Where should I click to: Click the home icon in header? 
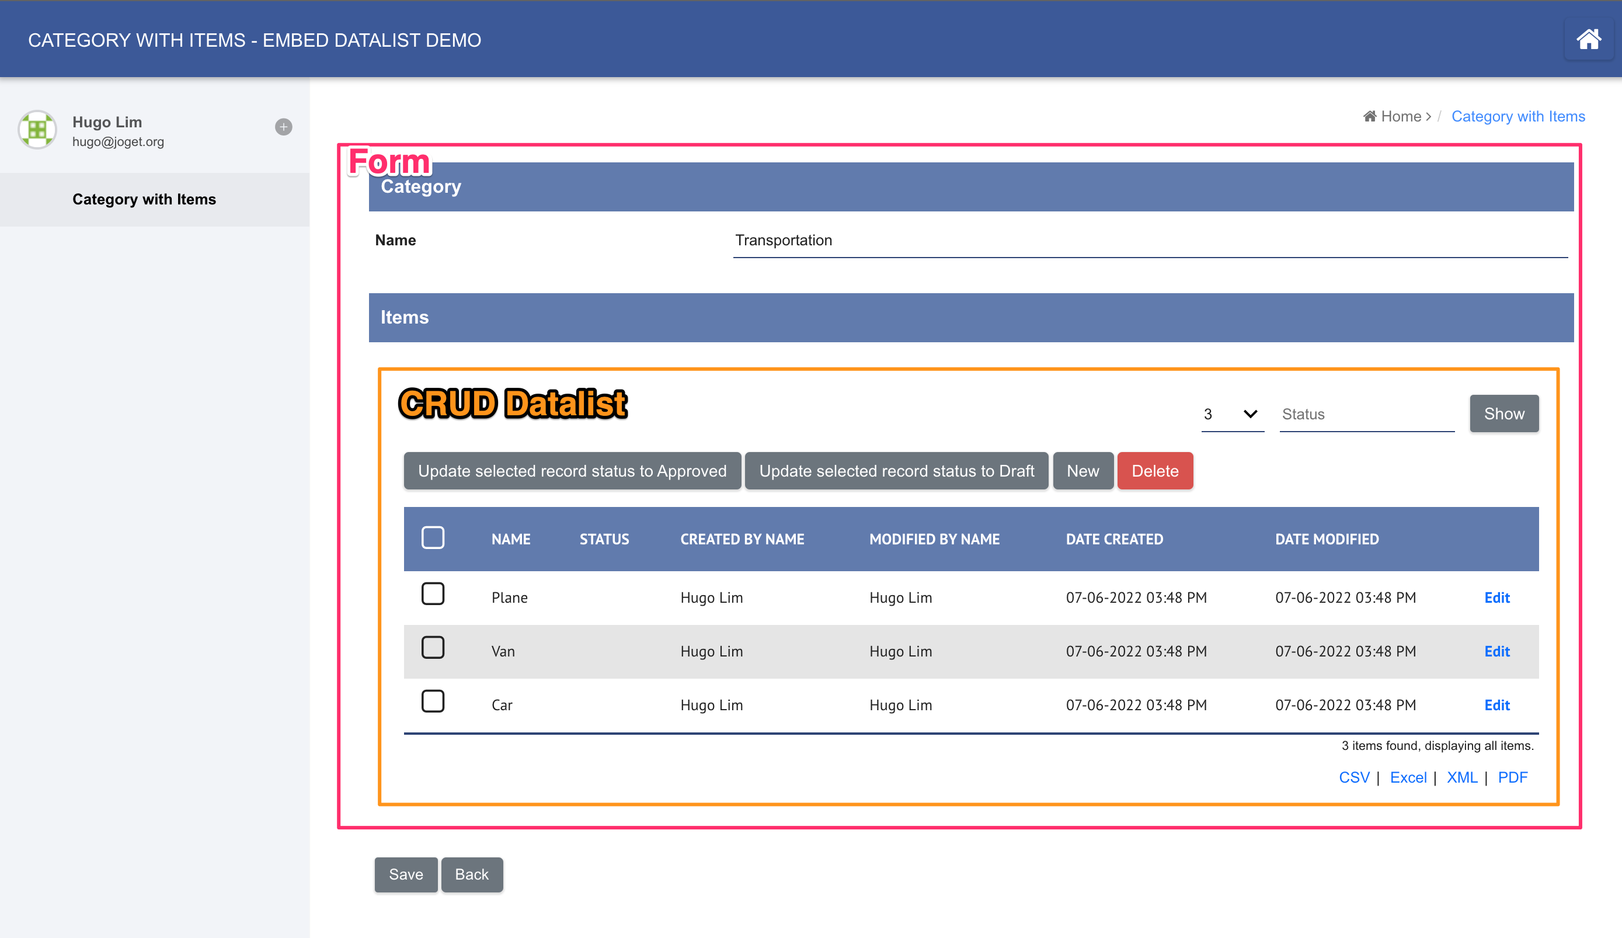(1588, 39)
